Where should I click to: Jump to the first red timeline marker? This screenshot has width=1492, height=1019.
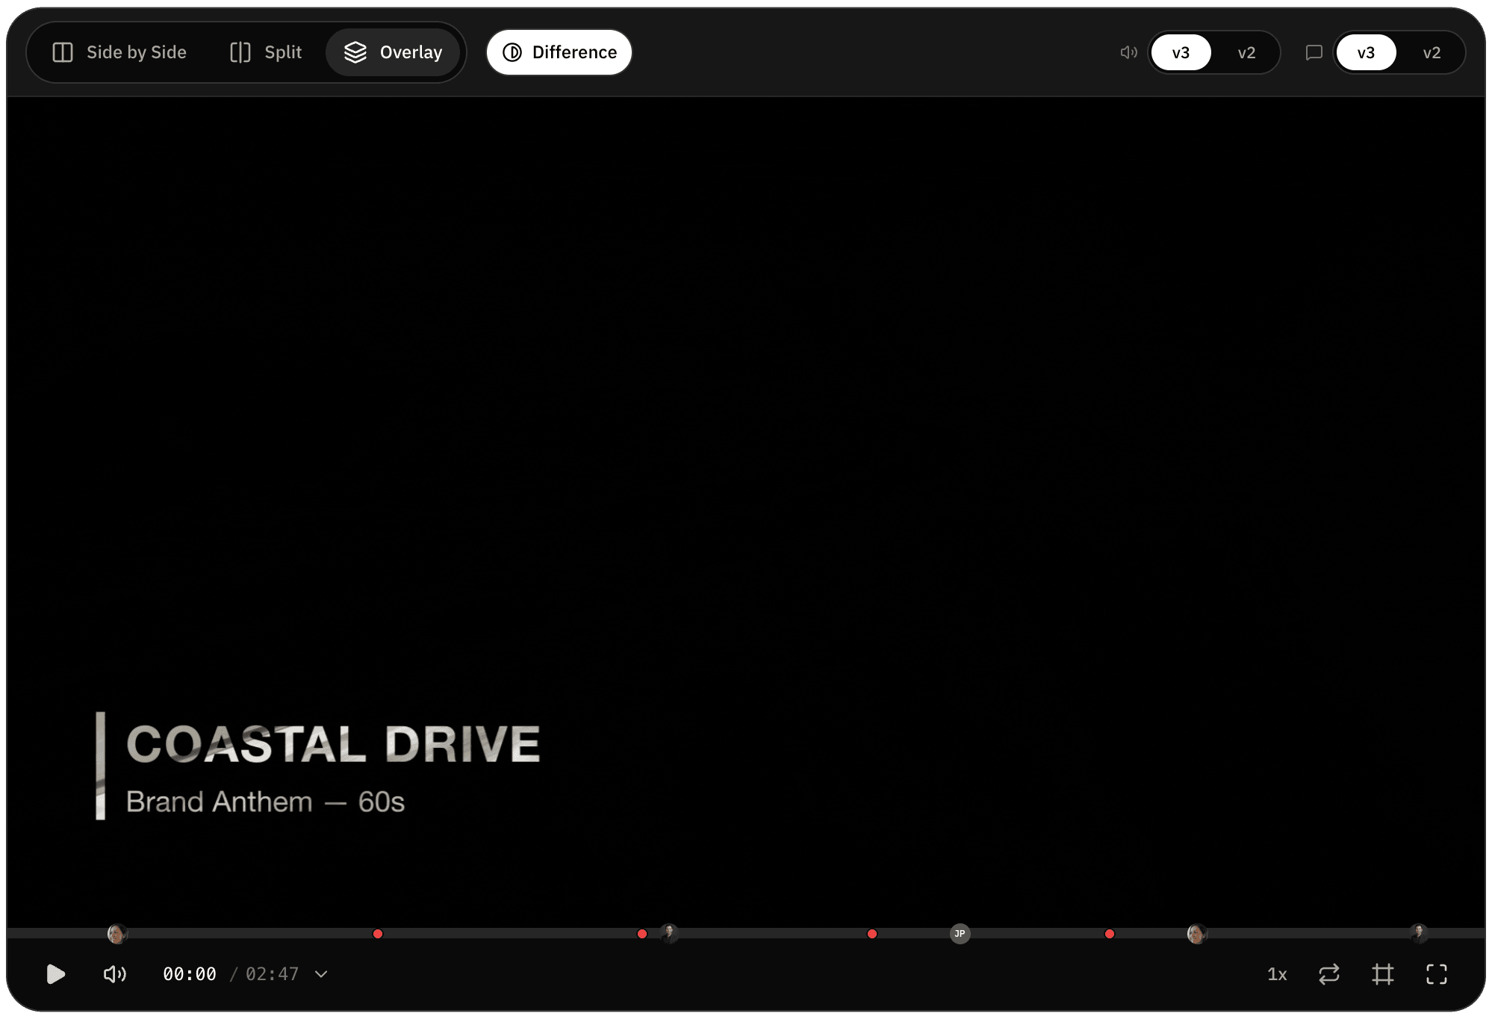pos(378,934)
